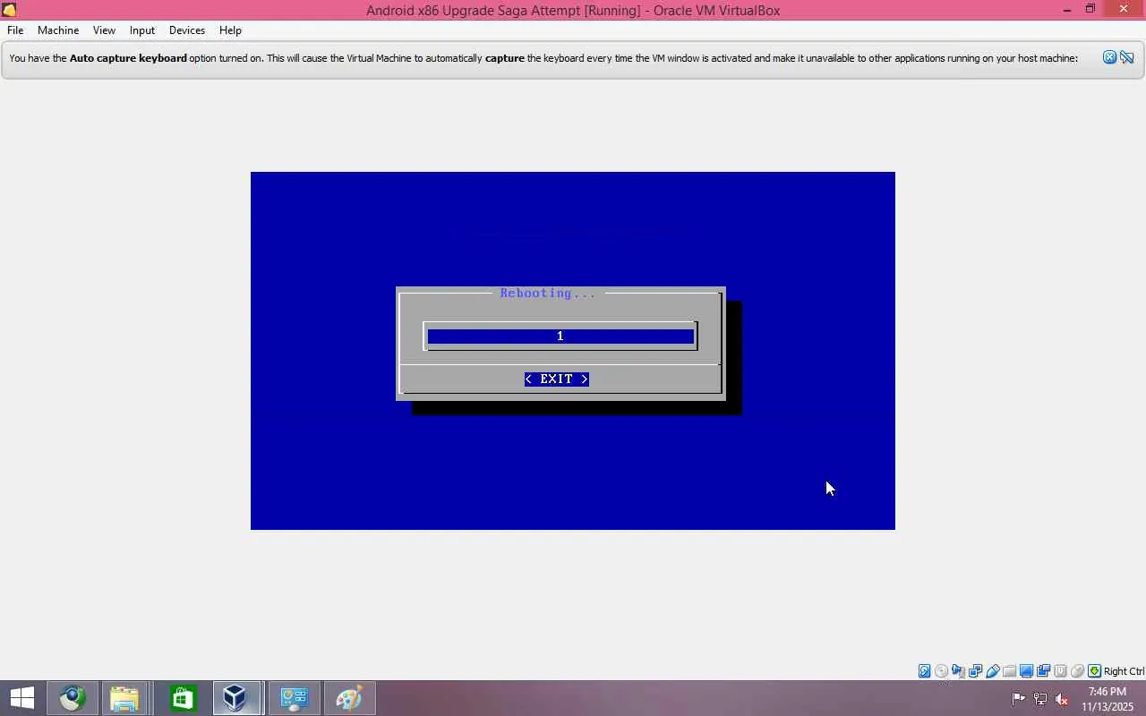Open the Input menu
Image resolution: width=1146 pixels, height=716 pixels.
[x=142, y=30]
